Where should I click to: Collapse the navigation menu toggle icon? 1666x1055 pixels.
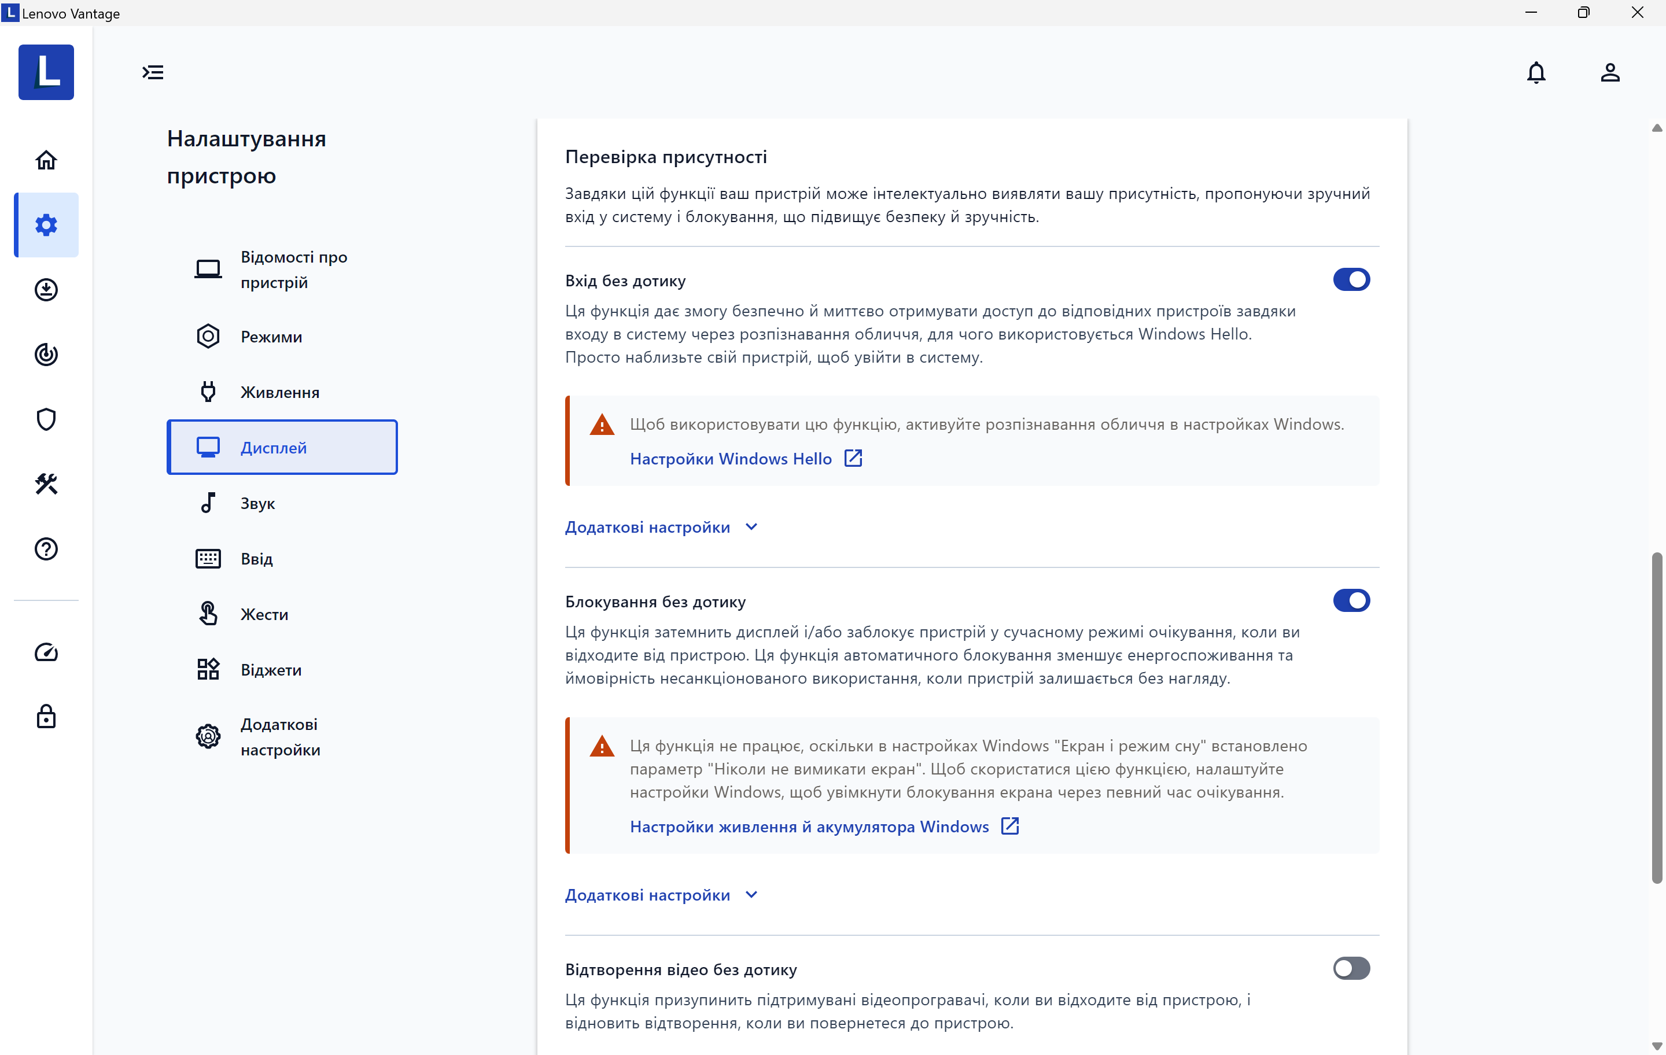[x=153, y=73]
